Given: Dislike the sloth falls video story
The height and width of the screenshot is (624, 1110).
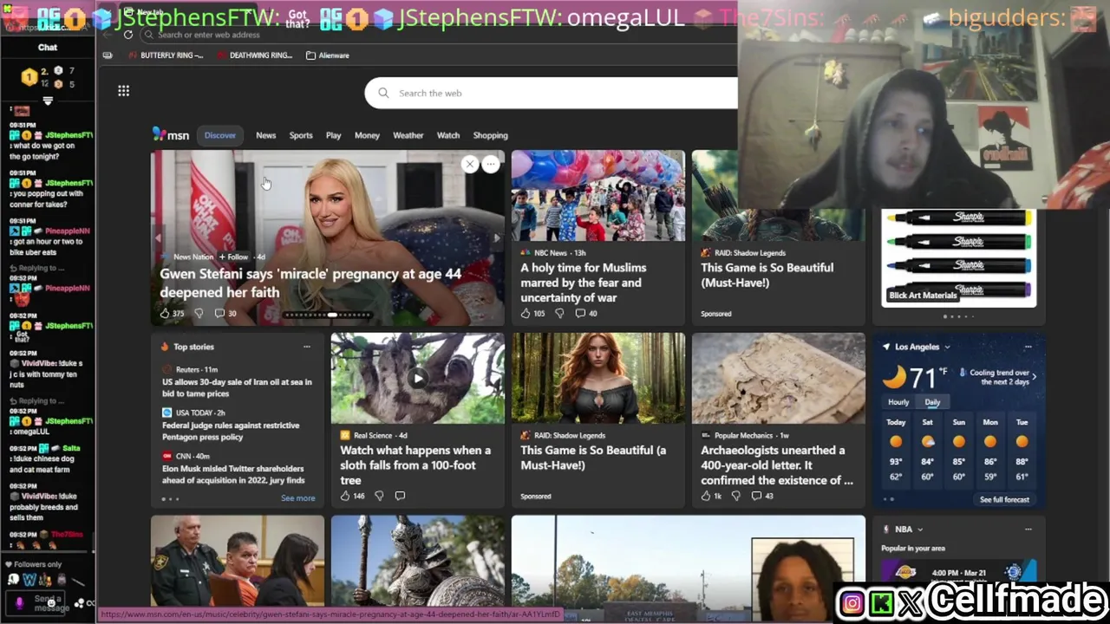Looking at the screenshot, I should tap(379, 496).
